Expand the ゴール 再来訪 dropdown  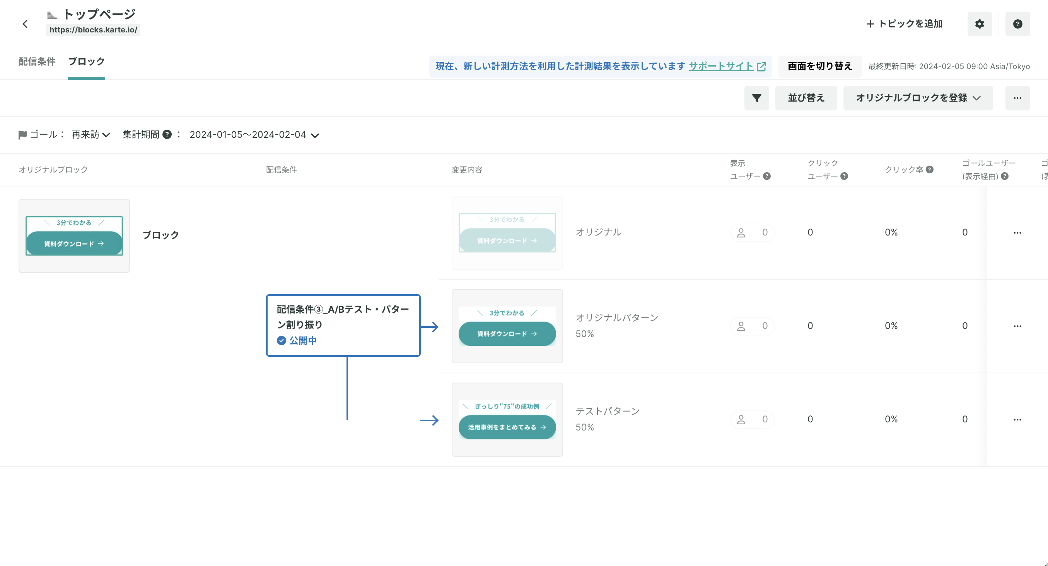(91, 134)
